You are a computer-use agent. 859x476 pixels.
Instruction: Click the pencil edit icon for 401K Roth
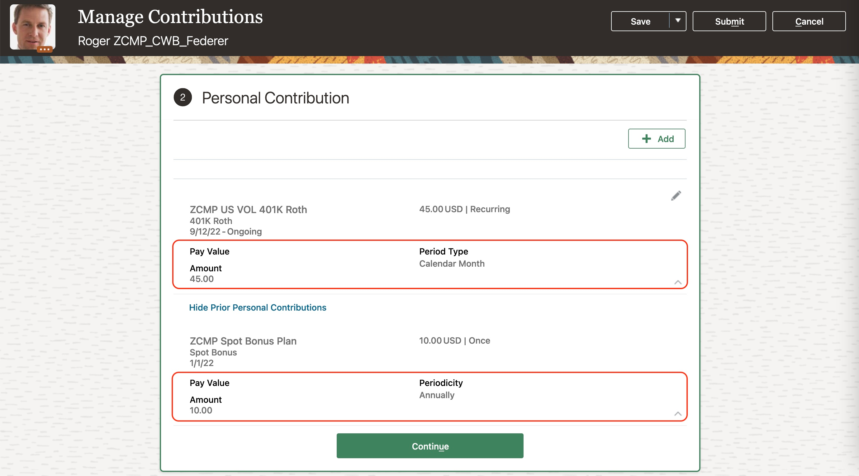coord(676,196)
